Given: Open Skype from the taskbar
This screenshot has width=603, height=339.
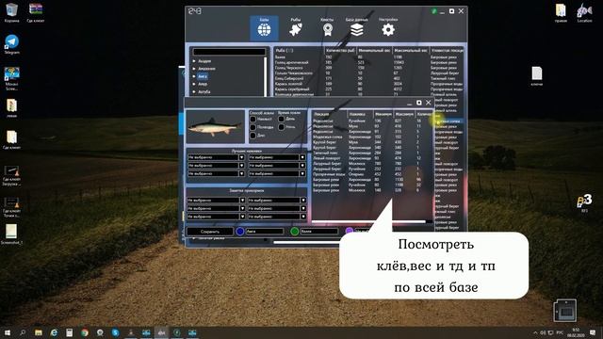Looking at the screenshot, I should [115, 332].
